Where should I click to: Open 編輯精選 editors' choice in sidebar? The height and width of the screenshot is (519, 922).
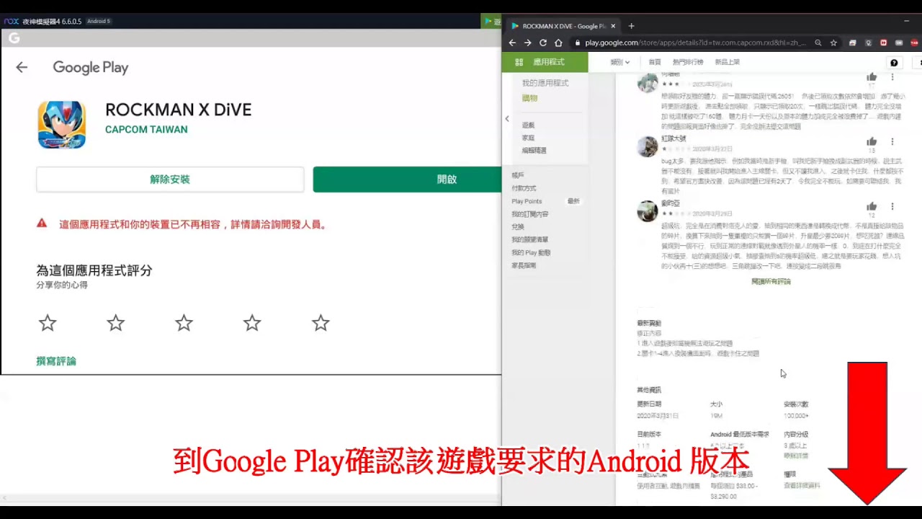[x=534, y=151]
